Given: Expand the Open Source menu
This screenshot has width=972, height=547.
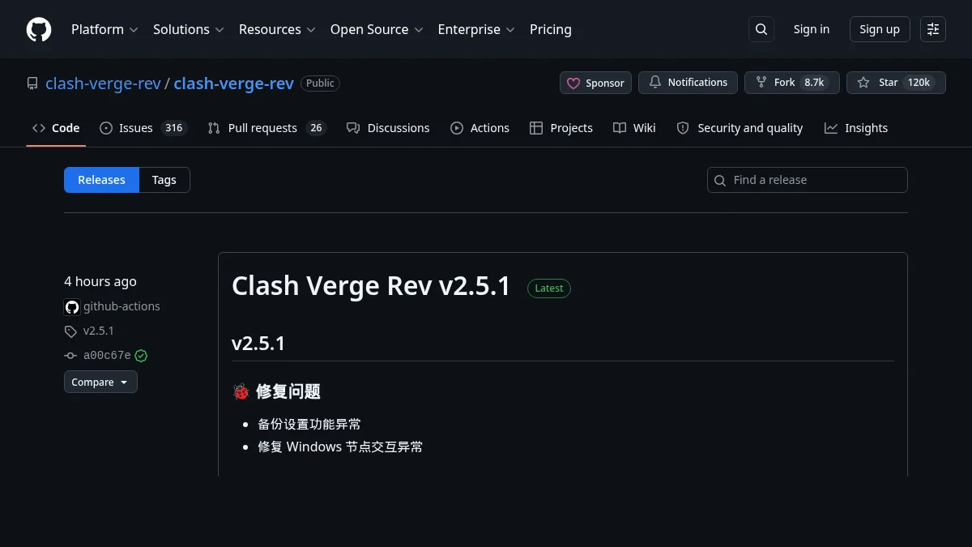Looking at the screenshot, I should (x=377, y=29).
